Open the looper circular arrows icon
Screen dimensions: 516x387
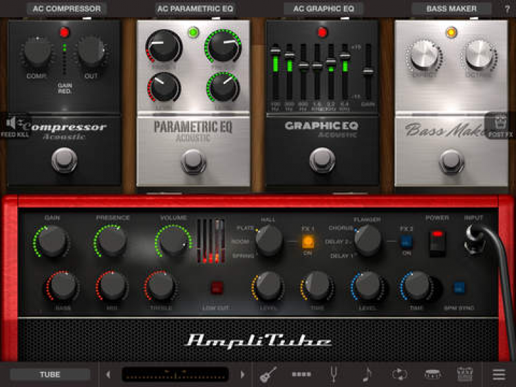(400, 375)
